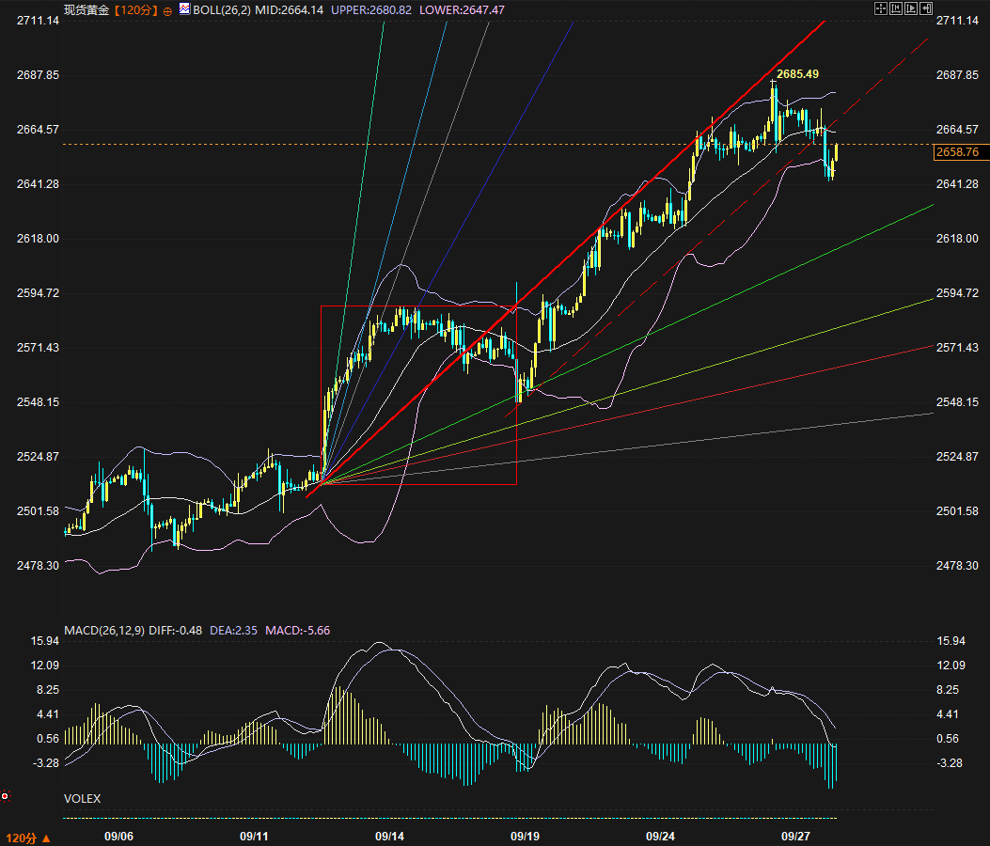
Task: Click the 2685.49 high price marker
Action: click(798, 73)
